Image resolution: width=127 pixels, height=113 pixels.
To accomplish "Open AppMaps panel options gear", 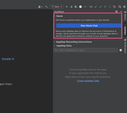I will pyautogui.click(x=117, y=12).
